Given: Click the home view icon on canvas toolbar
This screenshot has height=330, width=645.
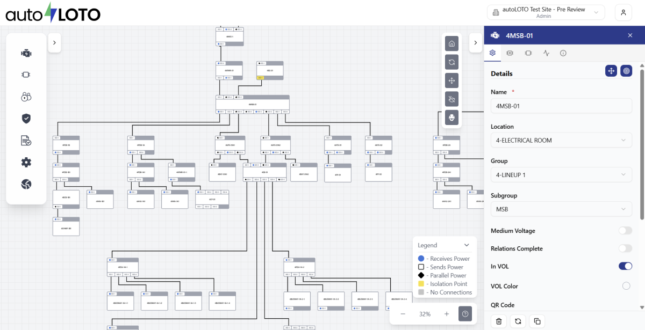Looking at the screenshot, I should (451, 44).
